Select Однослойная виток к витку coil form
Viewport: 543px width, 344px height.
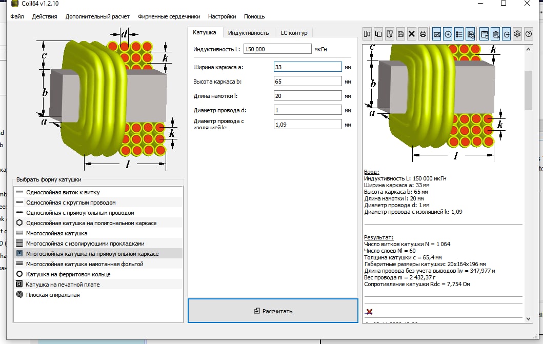(x=98, y=192)
